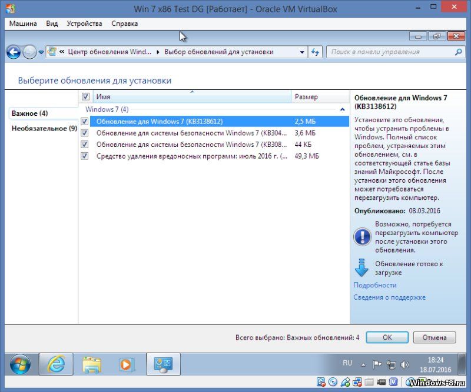Image resolution: width=471 pixels, height=392 pixels.
Task: Launch Internet Explorer from the taskbar
Action: pyautogui.click(x=56, y=364)
